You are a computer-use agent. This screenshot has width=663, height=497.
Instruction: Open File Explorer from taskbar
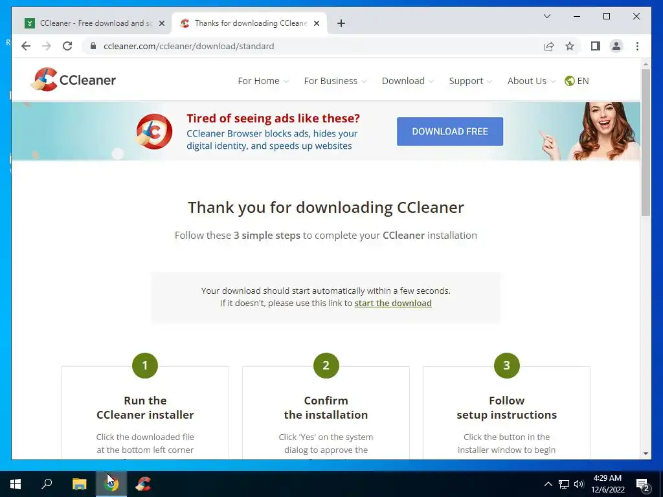pyautogui.click(x=79, y=484)
